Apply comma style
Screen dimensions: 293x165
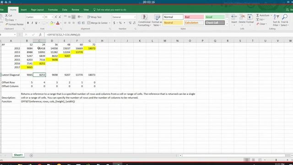[x=125, y=23]
